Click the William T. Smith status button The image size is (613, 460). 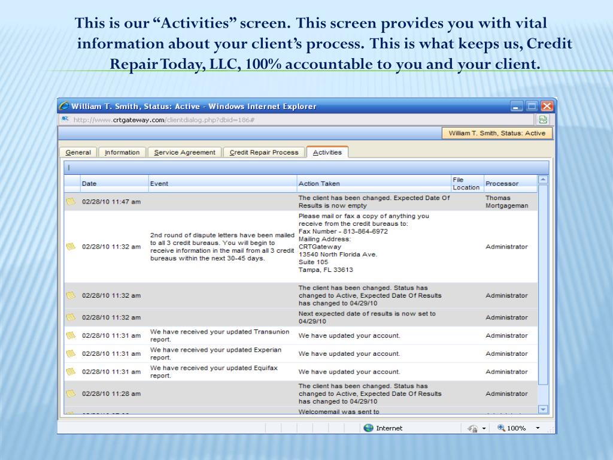pos(497,133)
